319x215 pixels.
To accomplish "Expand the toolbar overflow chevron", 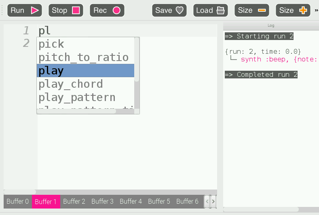I will 316,11.
